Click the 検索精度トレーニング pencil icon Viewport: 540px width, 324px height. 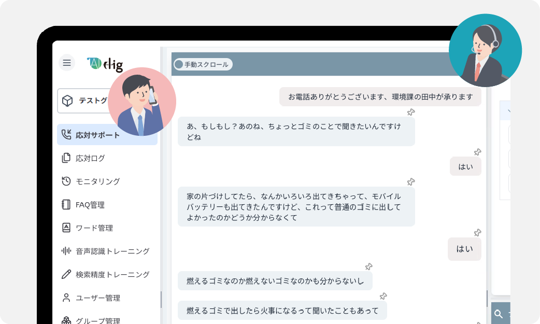(x=66, y=274)
